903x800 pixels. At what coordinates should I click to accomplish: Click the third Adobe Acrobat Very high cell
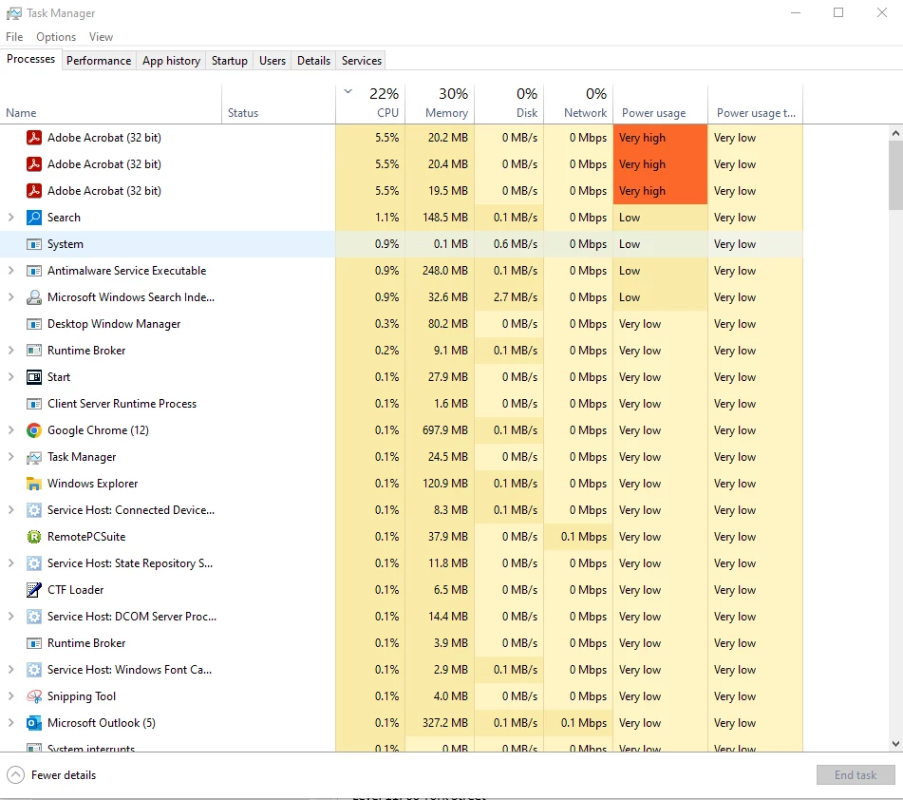pyautogui.click(x=661, y=191)
